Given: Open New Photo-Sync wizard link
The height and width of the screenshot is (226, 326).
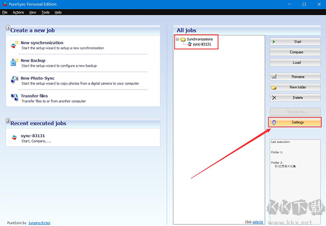Looking at the screenshot, I should 37,78.
